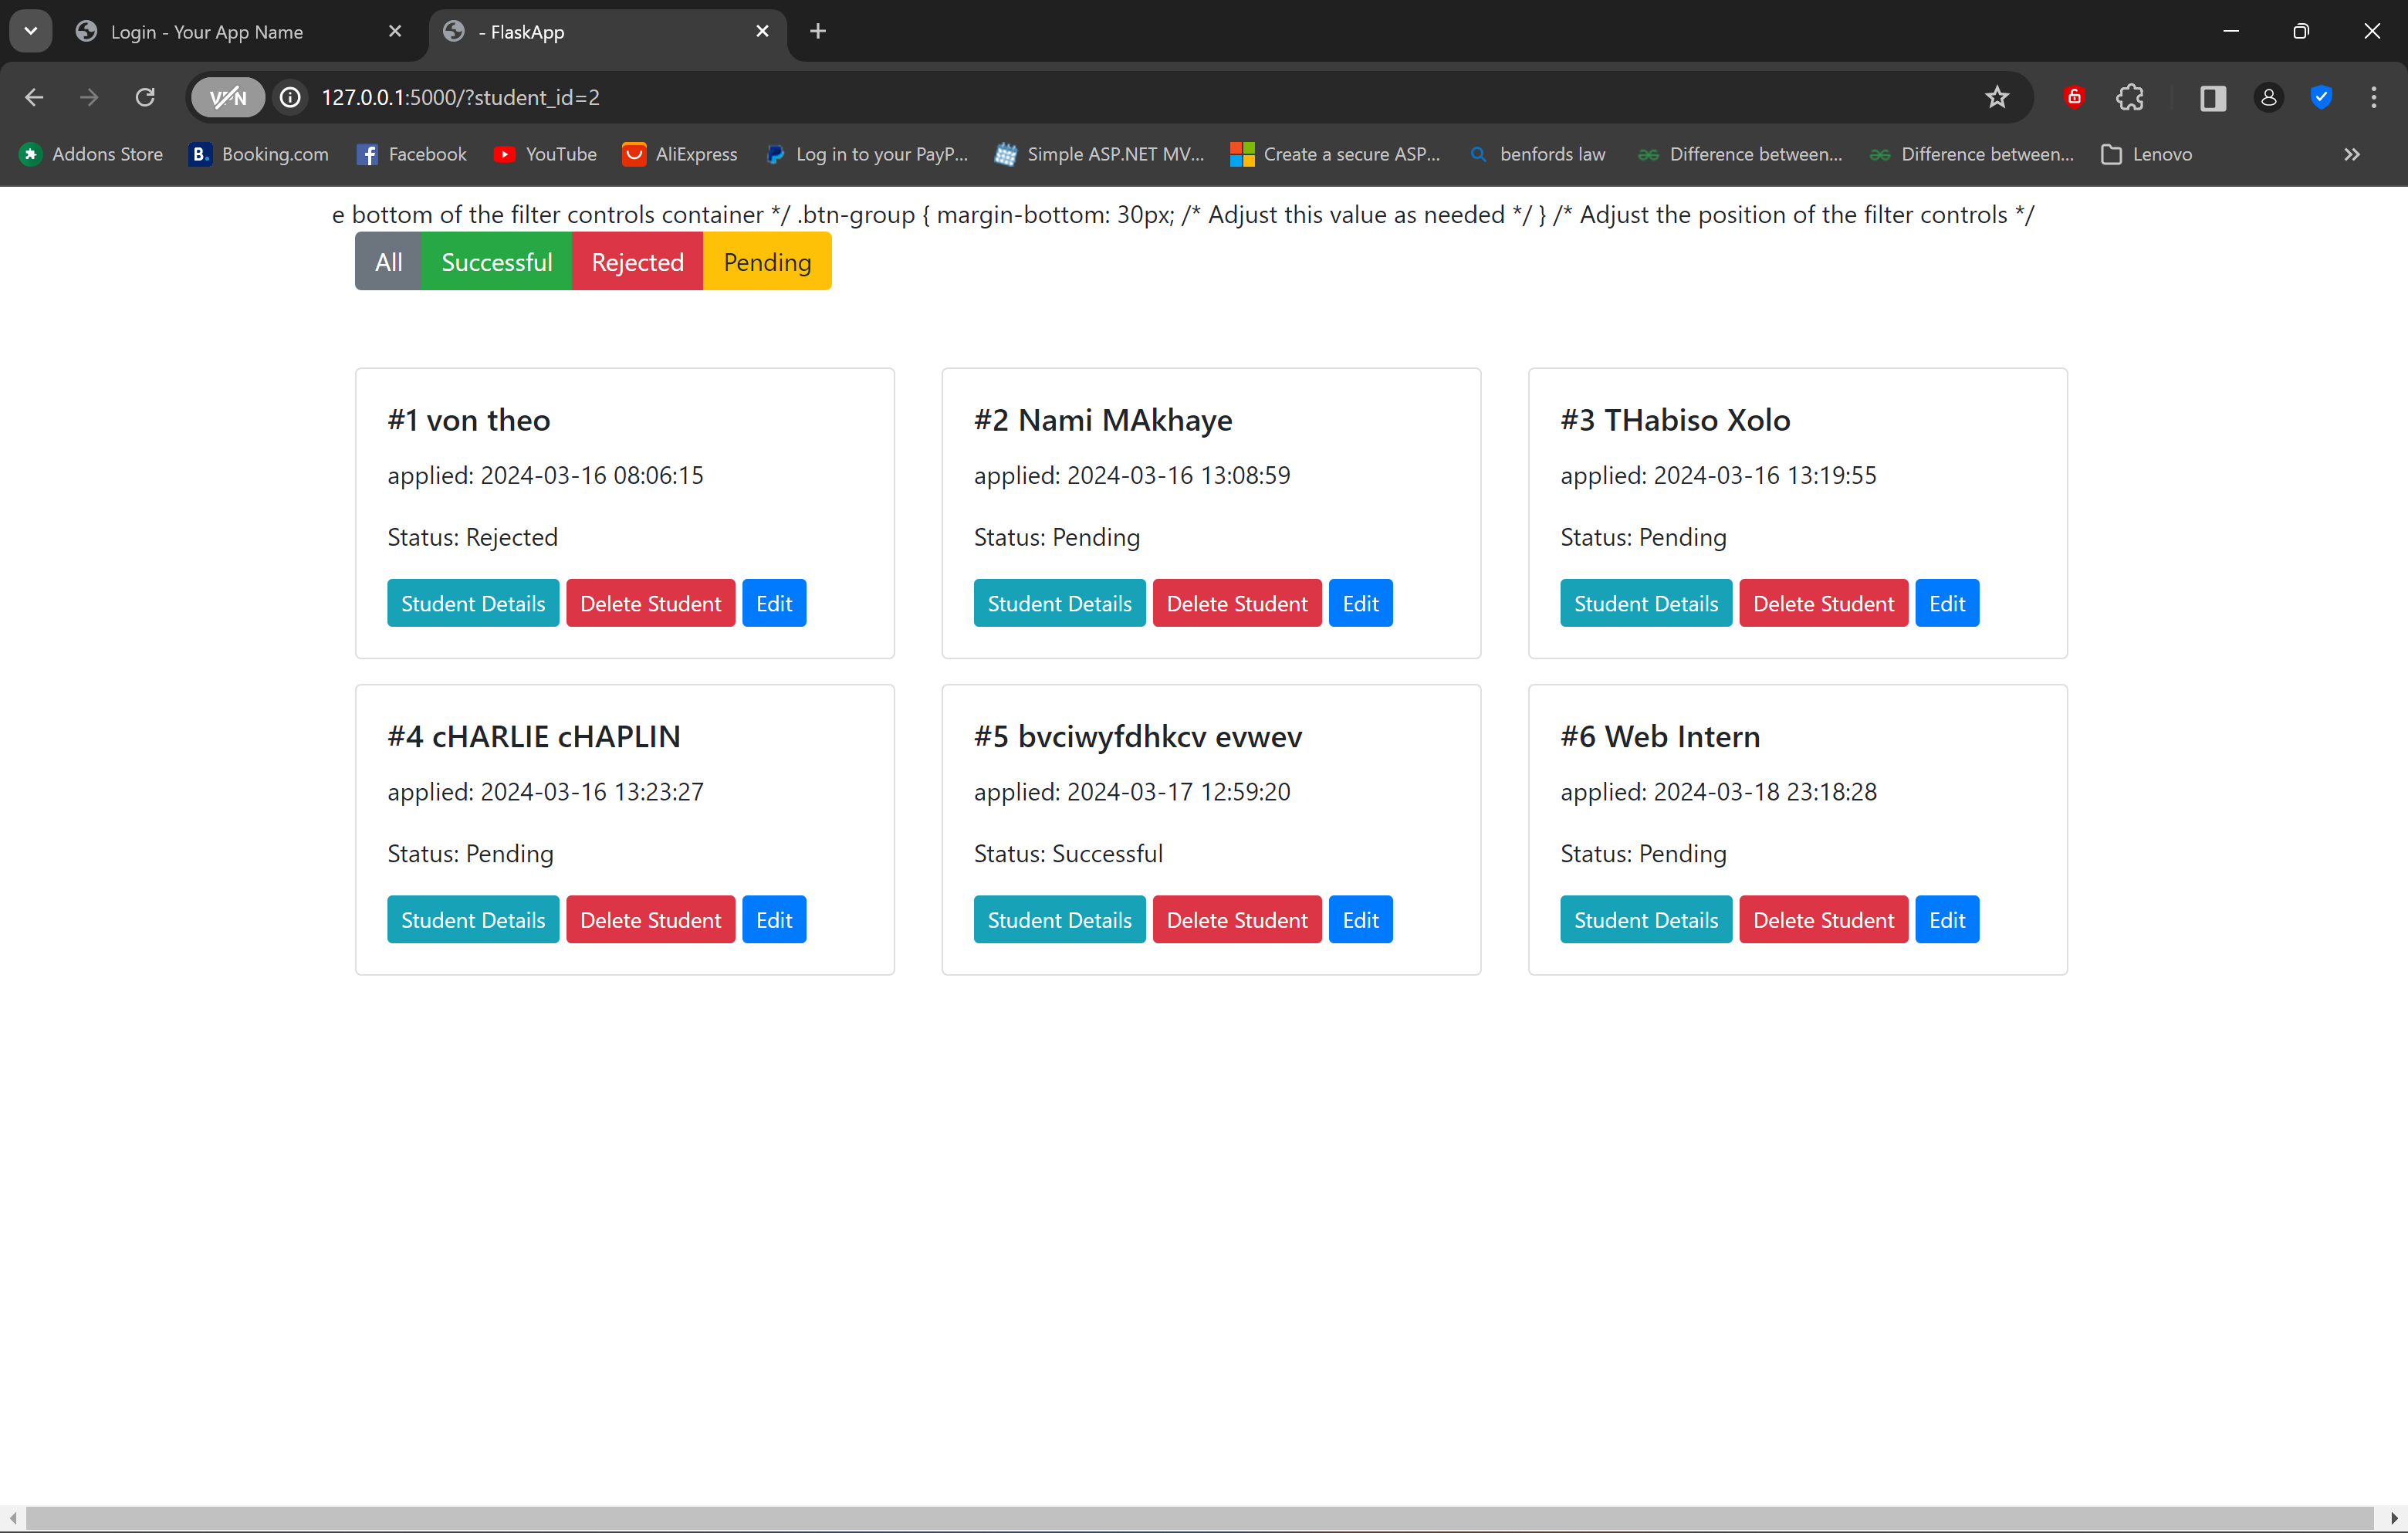Open the browser three-dot menu

pos(2374,97)
